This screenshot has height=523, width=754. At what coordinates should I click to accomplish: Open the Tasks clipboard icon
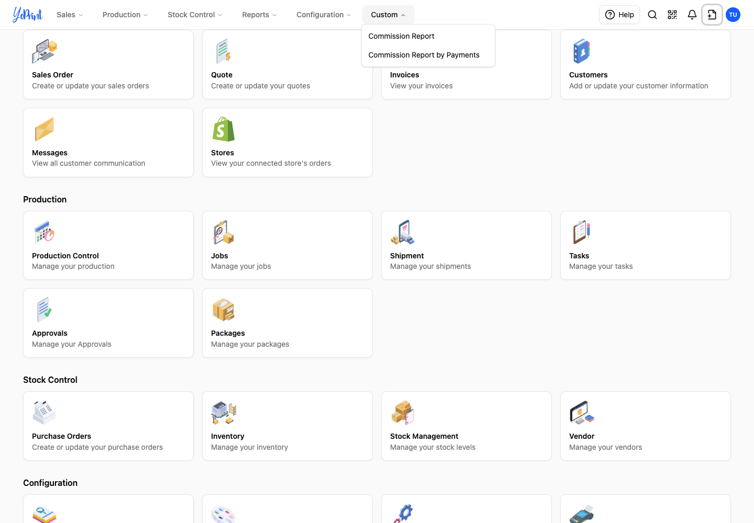pos(582,232)
